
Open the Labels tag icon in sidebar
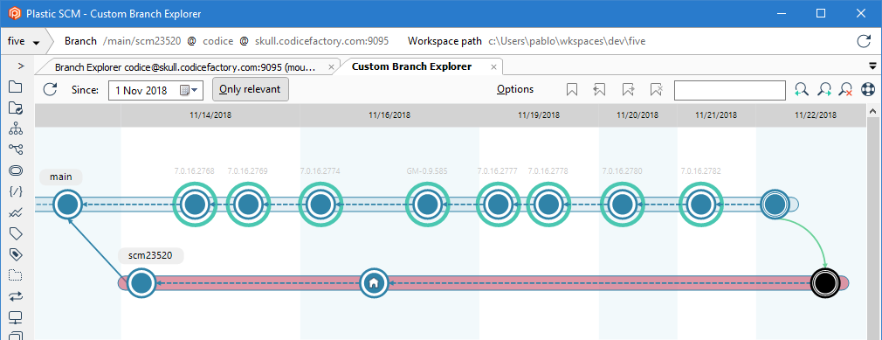point(16,232)
